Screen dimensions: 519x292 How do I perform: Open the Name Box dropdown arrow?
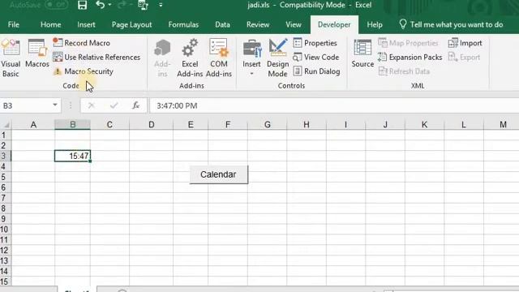tap(55, 105)
